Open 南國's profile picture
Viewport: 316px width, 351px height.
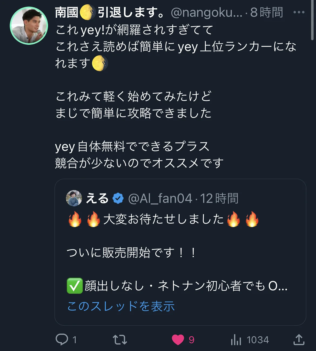29,26
